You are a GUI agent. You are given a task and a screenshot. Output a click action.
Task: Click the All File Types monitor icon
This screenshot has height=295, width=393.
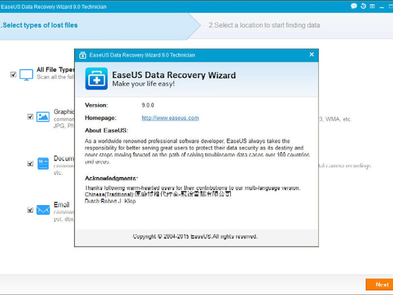pyautogui.click(x=26, y=75)
